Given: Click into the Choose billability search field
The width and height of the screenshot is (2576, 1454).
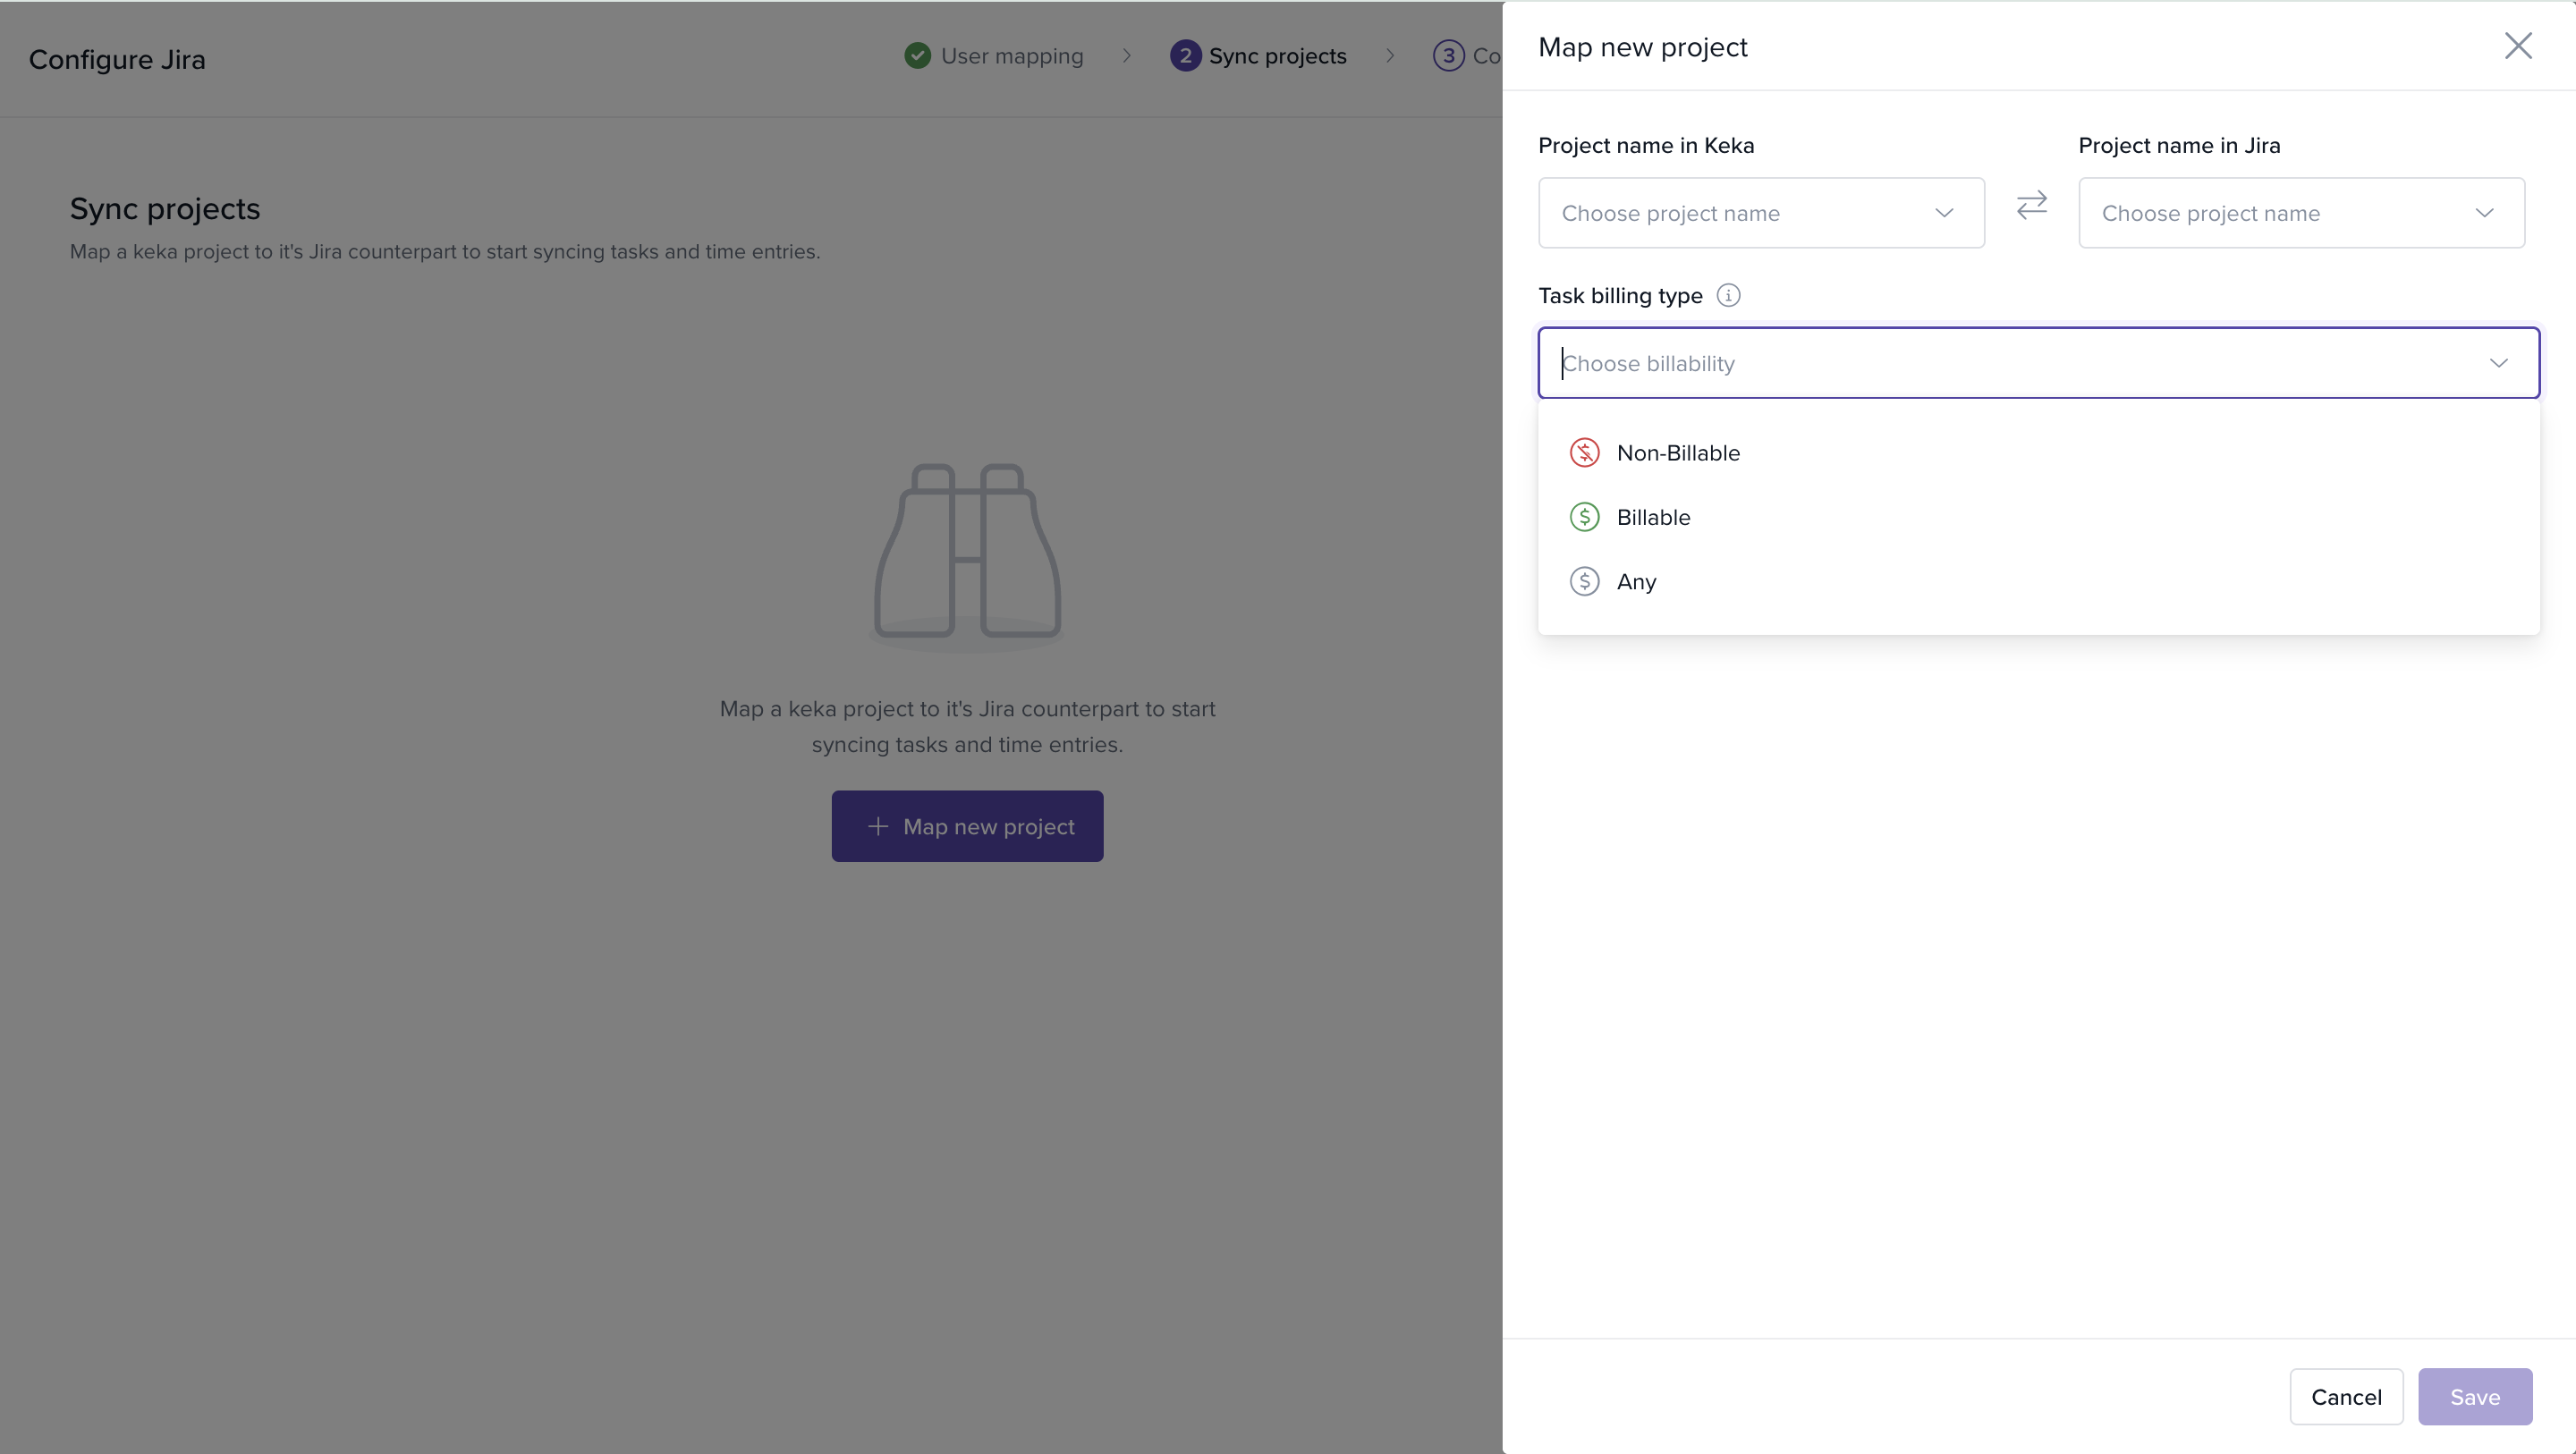Looking at the screenshot, I should 2000,363.
